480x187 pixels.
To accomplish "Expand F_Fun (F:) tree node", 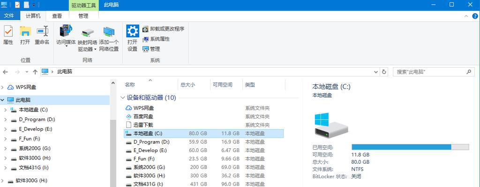I will pyautogui.click(x=6, y=139).
